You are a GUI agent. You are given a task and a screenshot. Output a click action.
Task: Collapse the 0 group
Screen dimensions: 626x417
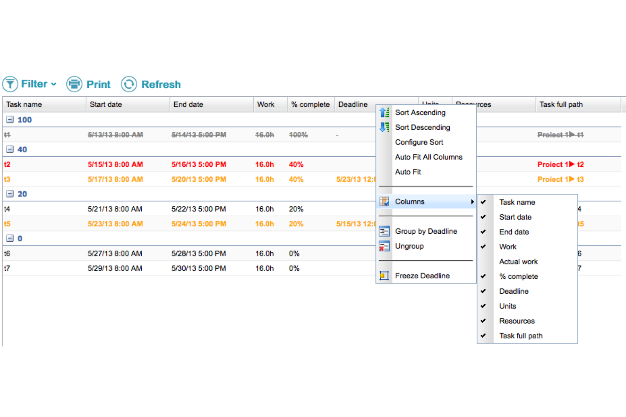(10, 238)
